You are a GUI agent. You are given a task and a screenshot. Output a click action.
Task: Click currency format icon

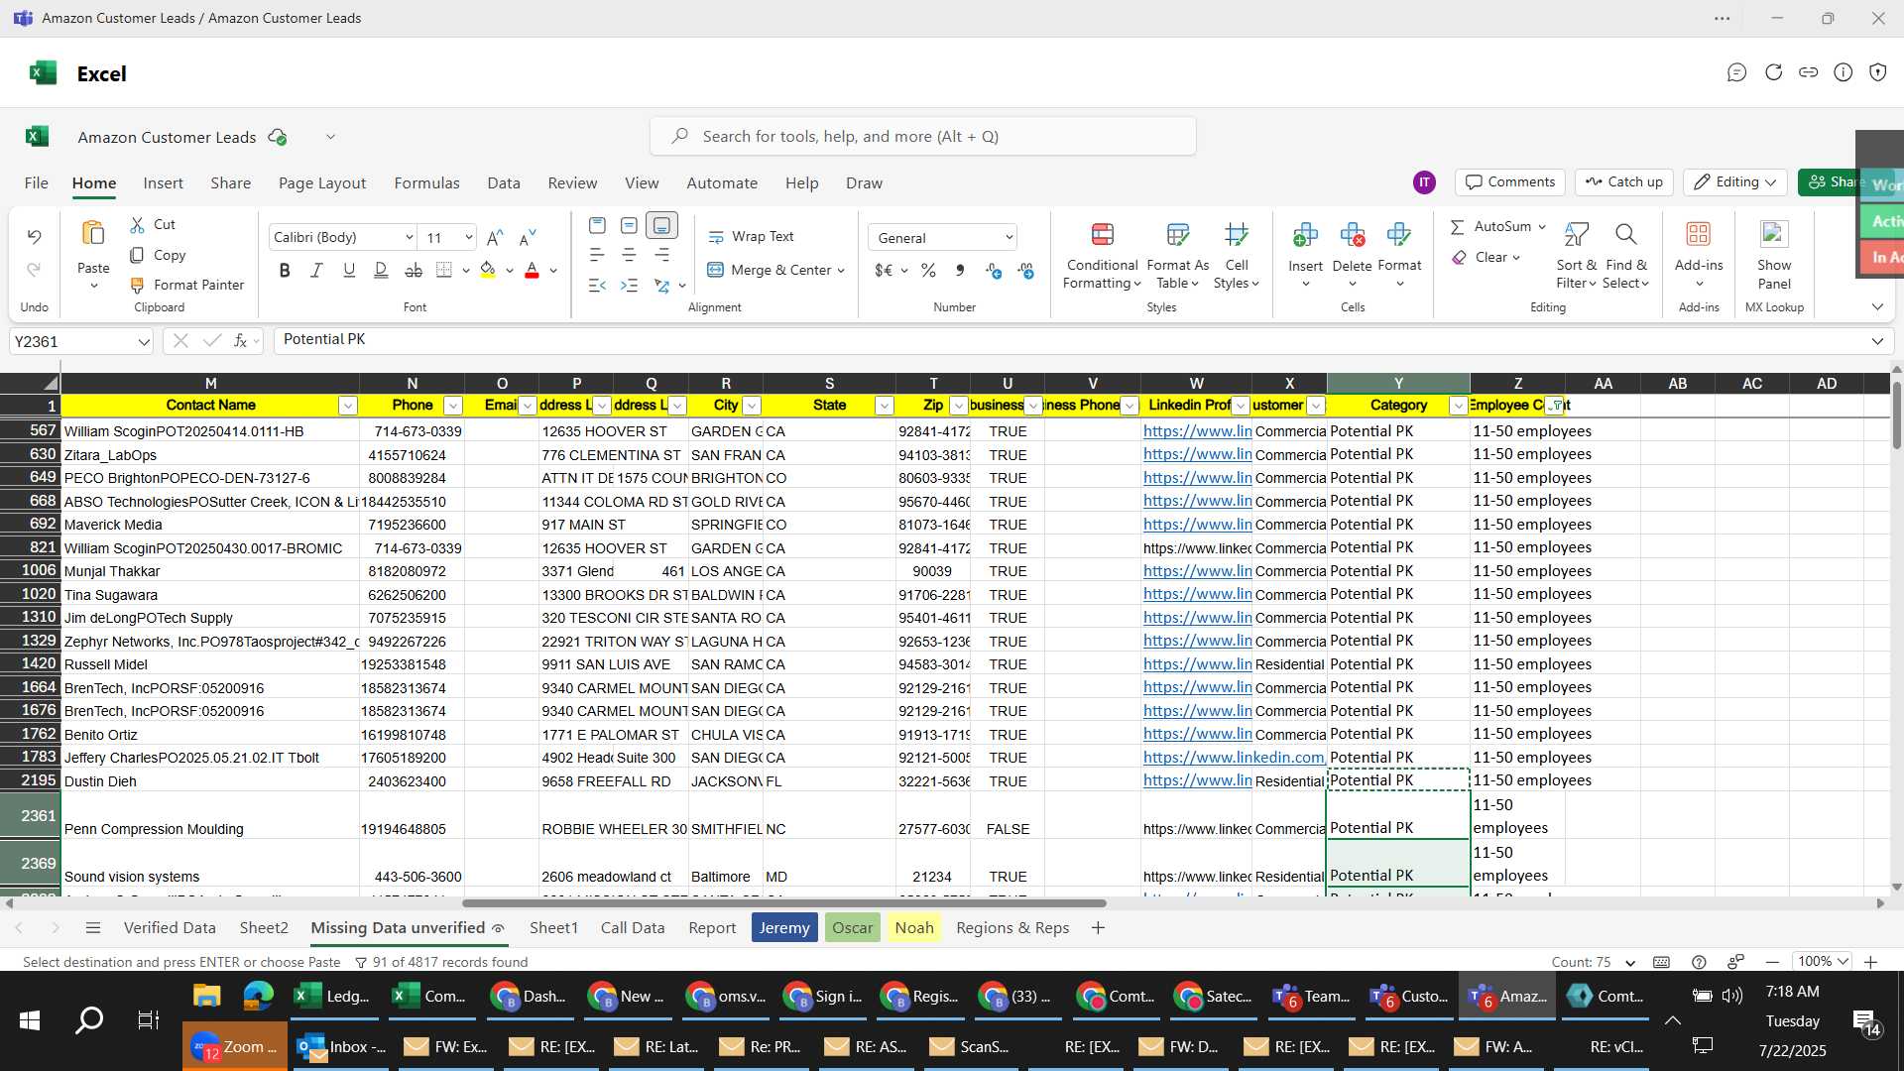point(884,270)
